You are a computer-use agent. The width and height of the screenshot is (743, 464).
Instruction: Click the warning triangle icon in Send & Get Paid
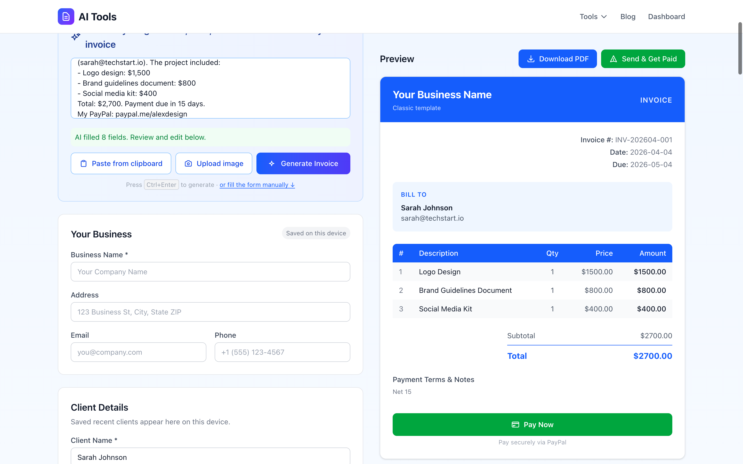614,59
